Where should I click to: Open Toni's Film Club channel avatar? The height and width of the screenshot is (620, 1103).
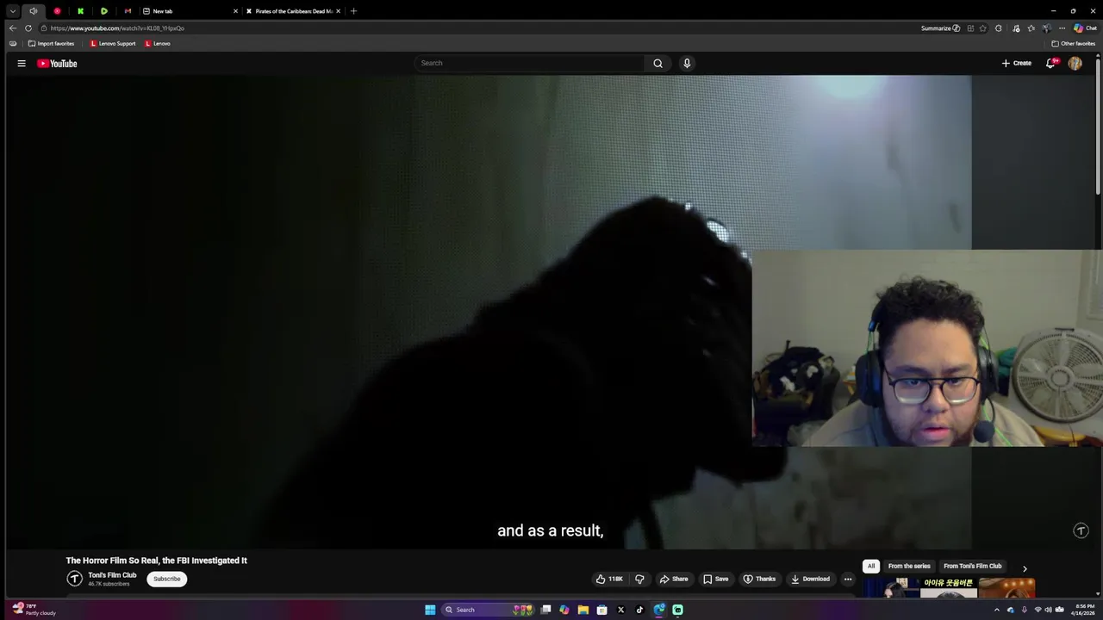(x=75, y=579)
